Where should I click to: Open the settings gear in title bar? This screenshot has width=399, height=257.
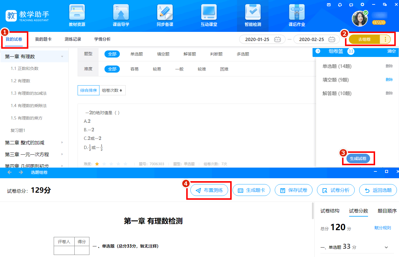362,4
